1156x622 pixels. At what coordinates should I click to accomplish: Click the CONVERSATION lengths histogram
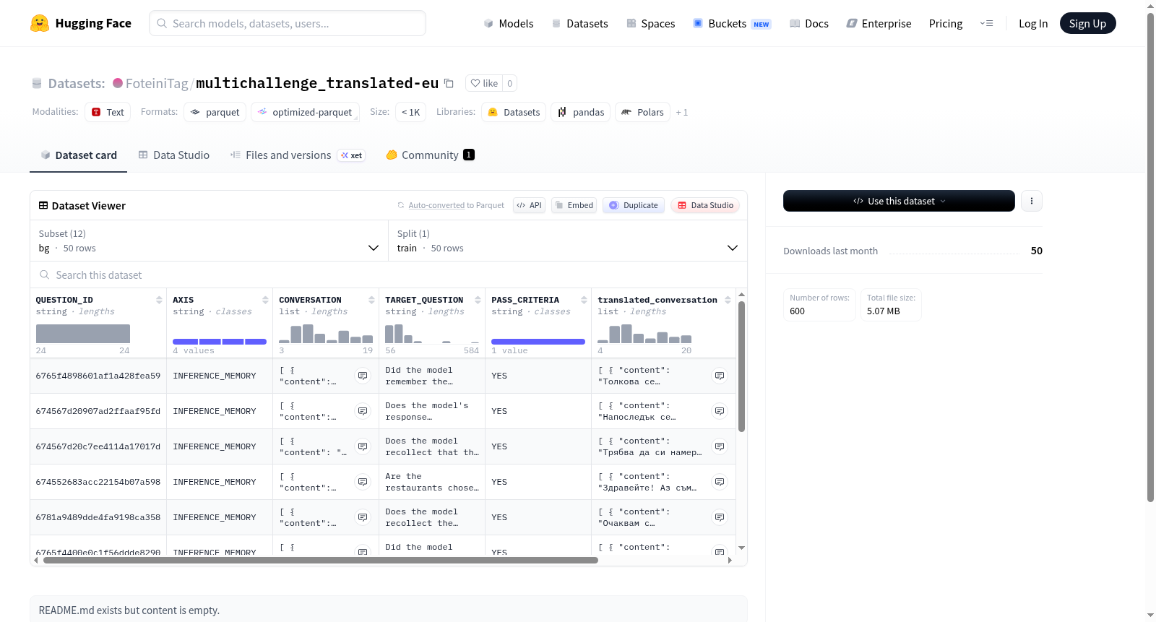tap(326, 334)
